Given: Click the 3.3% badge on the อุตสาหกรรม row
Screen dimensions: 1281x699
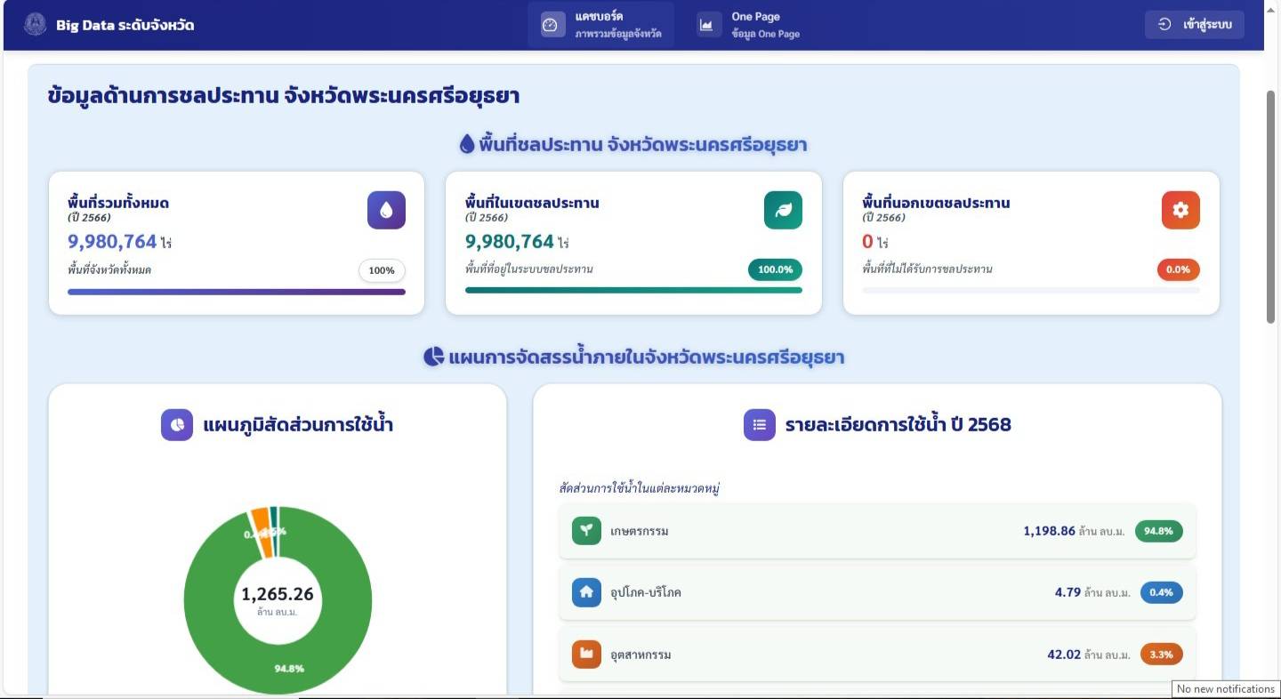Looking at the screenshot, I should tap(1161, 655).
